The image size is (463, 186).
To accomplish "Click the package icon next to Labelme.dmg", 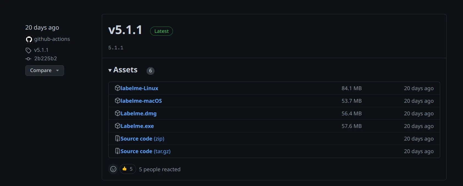I will [x=117, y=113].
